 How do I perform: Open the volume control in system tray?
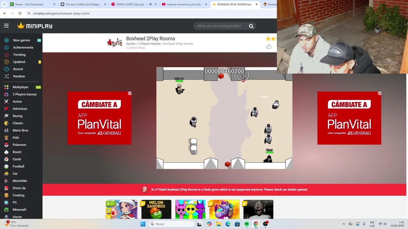click(385, 224)
